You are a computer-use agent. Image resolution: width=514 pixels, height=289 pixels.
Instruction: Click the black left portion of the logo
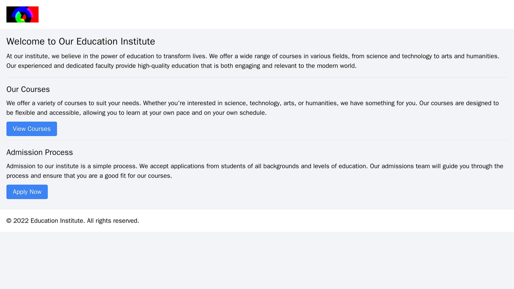pos(9,15)
